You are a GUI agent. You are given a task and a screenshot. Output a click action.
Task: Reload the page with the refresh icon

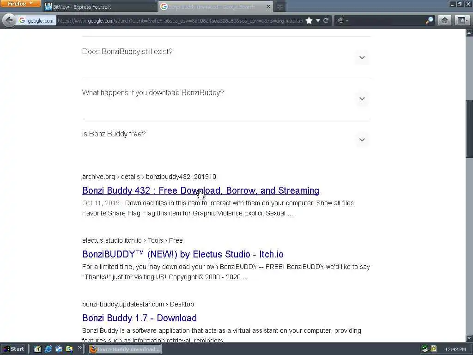326,20
